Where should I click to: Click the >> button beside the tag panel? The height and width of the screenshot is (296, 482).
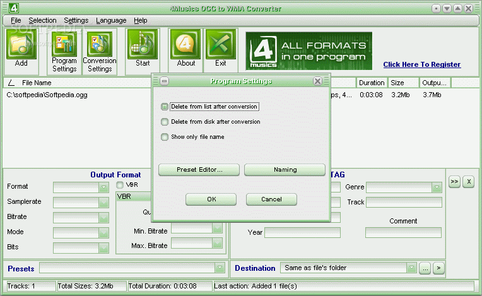coord(454,182)
